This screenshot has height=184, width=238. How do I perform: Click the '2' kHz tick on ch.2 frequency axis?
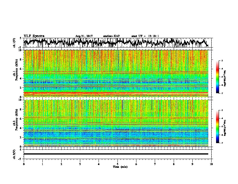(21, 137)
